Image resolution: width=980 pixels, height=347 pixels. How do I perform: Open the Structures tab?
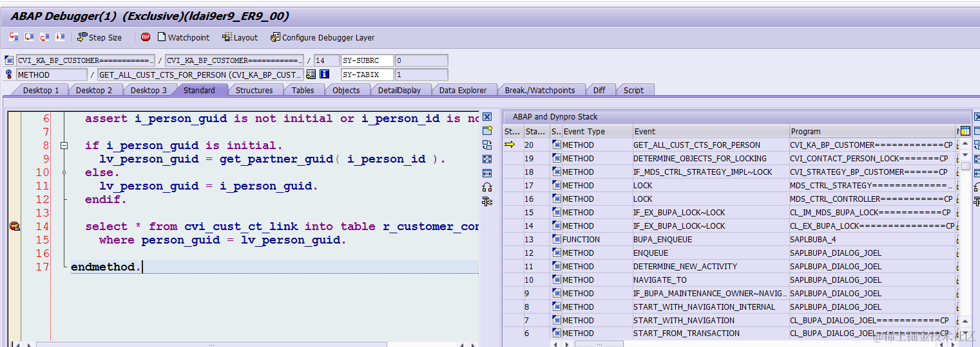coord(255,90)
